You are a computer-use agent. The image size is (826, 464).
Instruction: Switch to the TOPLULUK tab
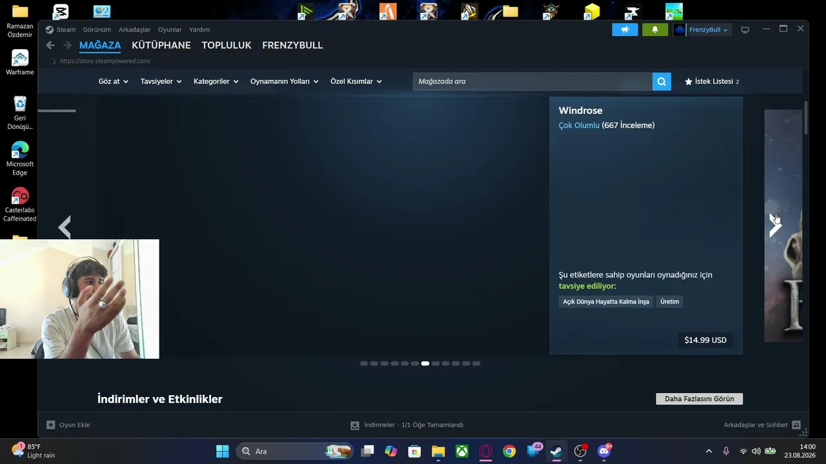(227, 45)
